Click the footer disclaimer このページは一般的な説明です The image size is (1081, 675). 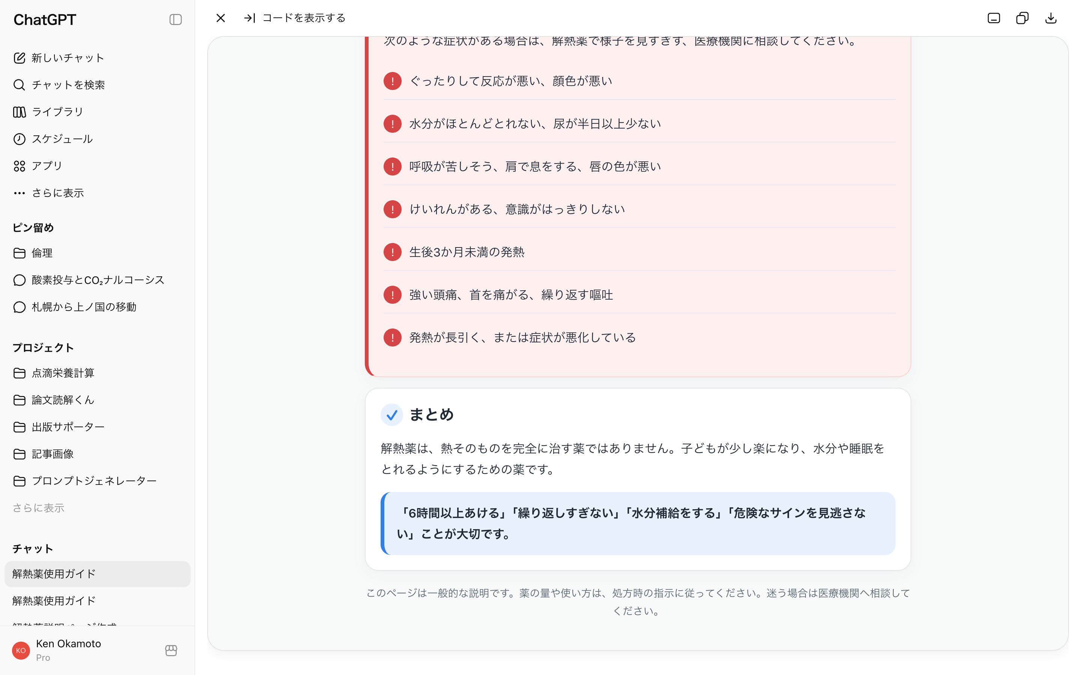638,602
